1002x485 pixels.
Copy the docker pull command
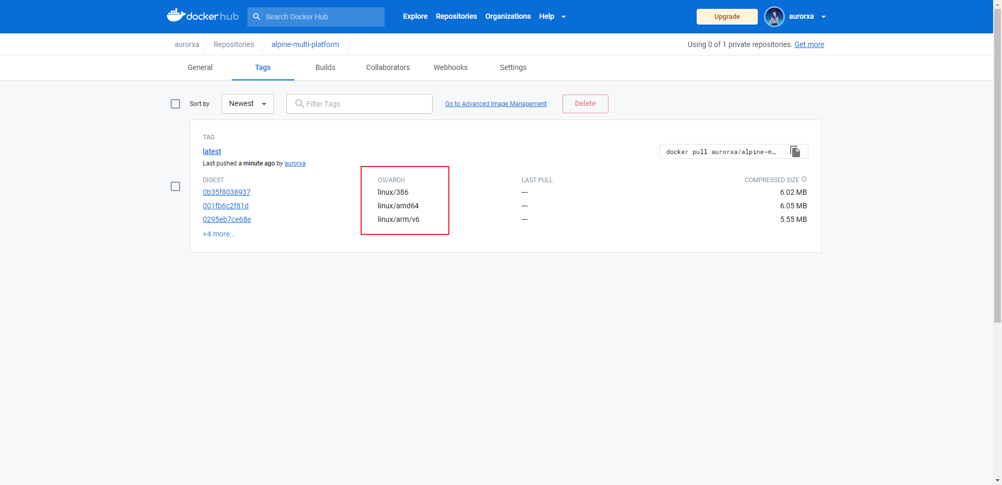click(795, 151)
